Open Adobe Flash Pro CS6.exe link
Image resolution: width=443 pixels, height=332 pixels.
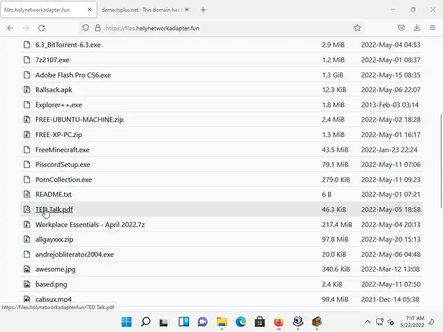(x=73, y=75)
